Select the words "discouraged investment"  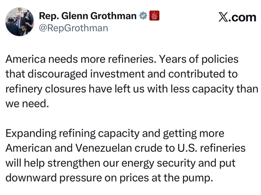(86, 74)
